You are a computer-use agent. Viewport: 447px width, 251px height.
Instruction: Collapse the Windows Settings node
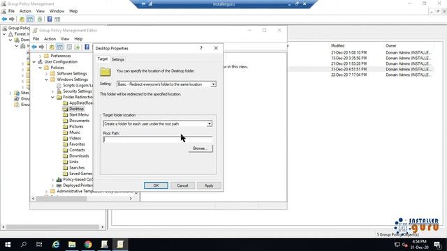(x=47, y=79)
